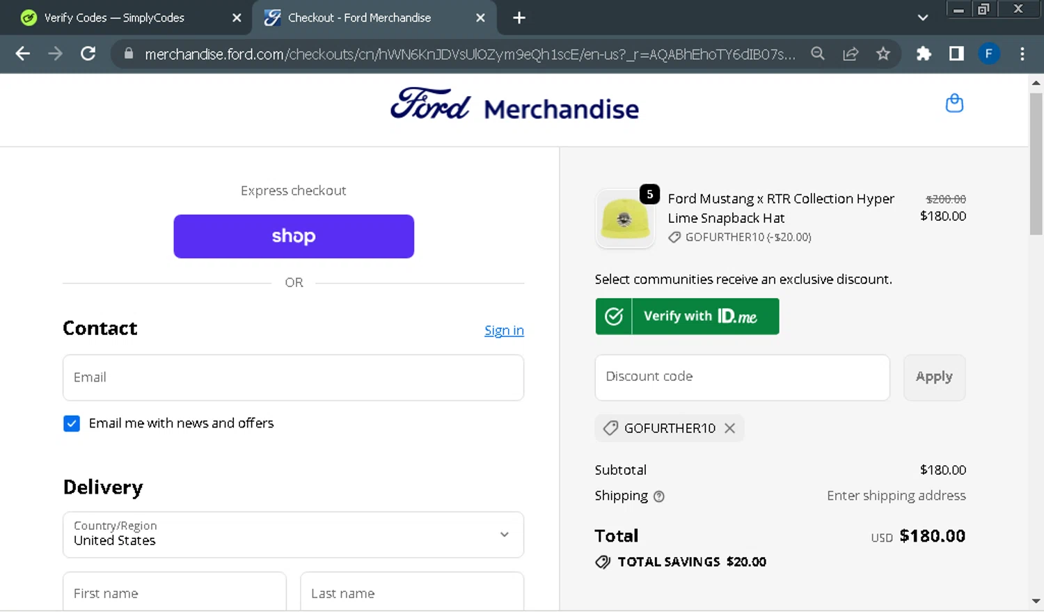Click the TOTAL SAVINGS $20.00 text
Image resolution: width=1044 pixels, height=612 pixels.
pyautogui.click(x=692, y=562)
